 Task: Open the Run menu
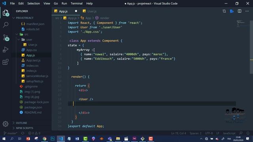(64, 4)
